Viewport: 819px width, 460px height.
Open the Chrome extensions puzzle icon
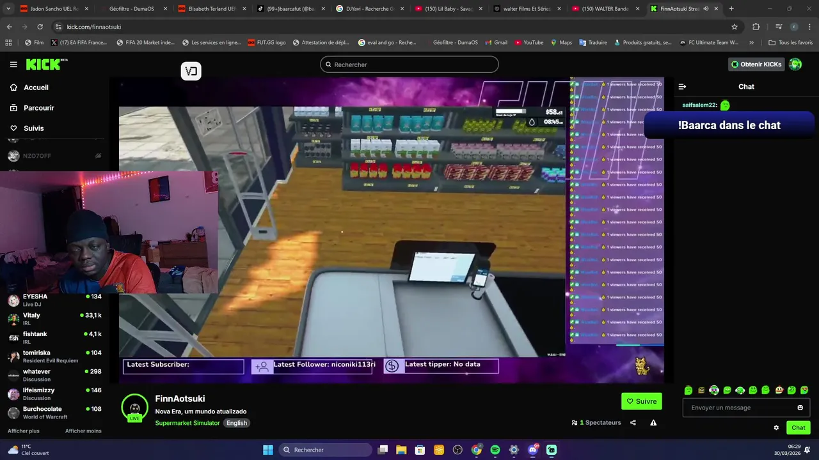pyautogui.click(x=756, y=27)
